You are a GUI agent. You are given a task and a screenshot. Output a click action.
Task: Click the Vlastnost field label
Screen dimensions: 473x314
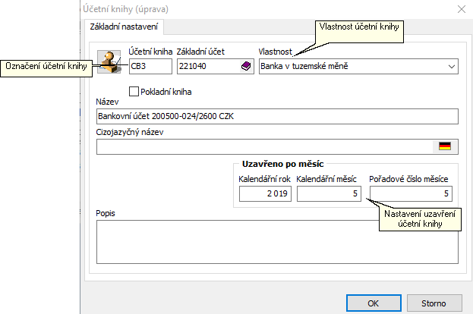(275, 52)
